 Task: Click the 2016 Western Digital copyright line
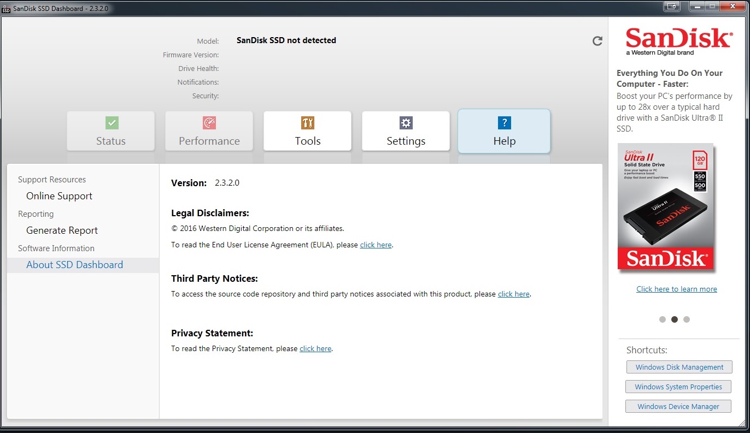[257, 229]
